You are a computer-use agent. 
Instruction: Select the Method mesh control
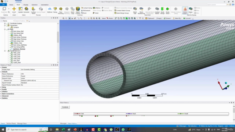50,10
